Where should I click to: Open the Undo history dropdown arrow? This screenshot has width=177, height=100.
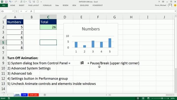[12, 2]
